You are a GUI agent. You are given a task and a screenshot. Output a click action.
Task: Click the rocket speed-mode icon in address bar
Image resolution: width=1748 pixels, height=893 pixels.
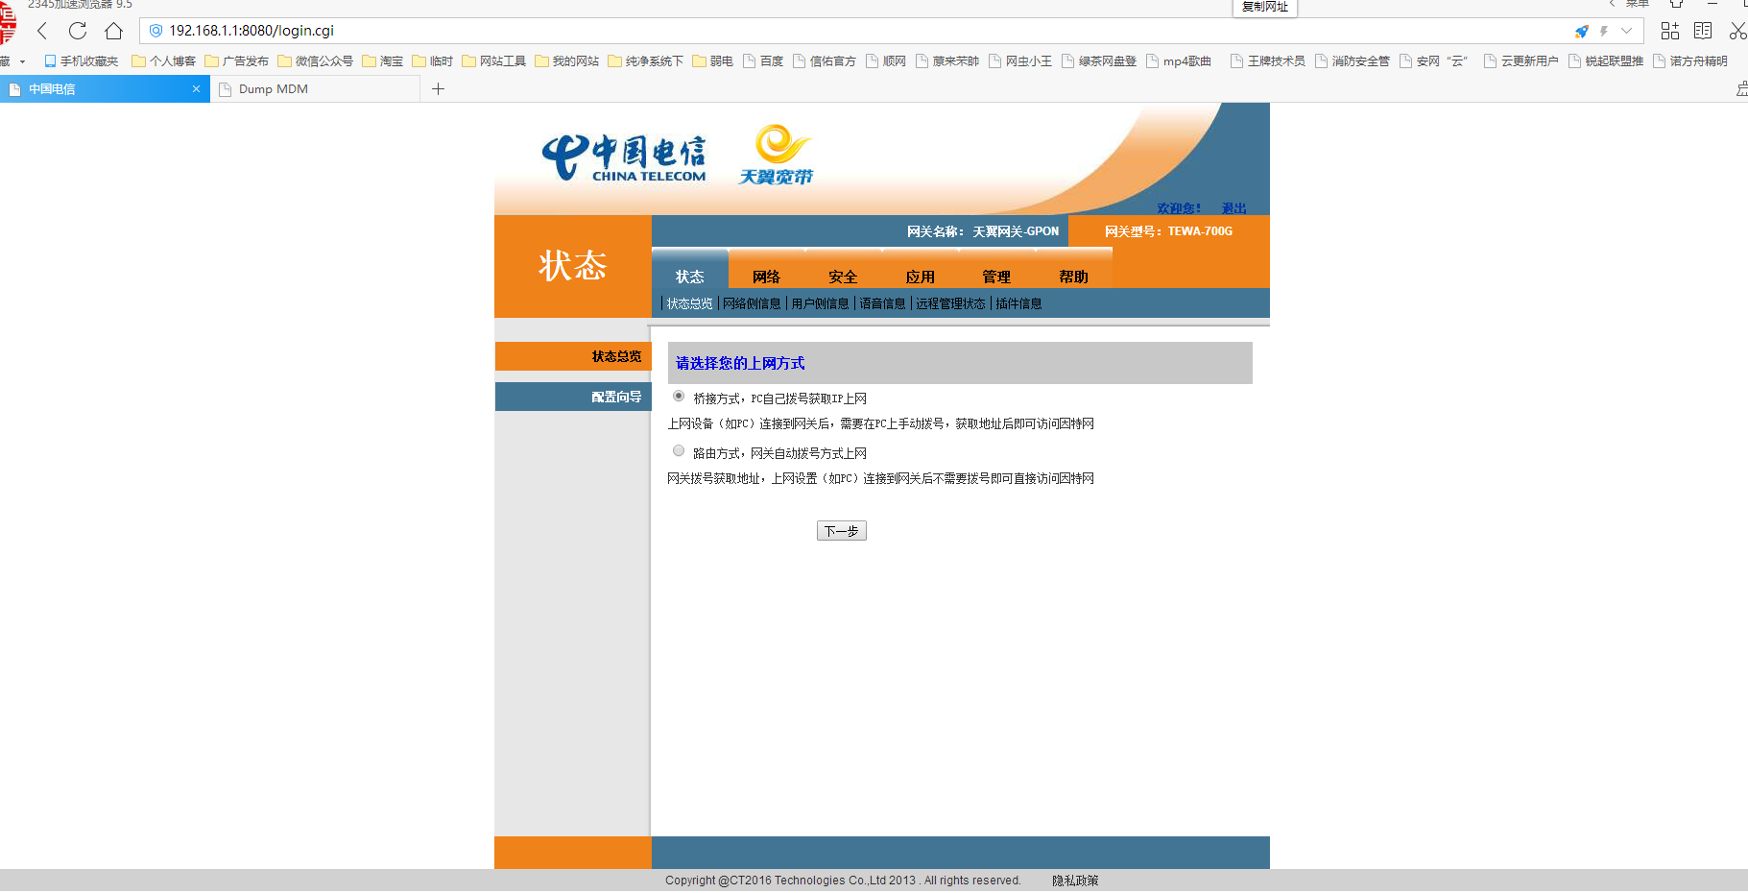pyautogui.click(x=1581, y=31)
